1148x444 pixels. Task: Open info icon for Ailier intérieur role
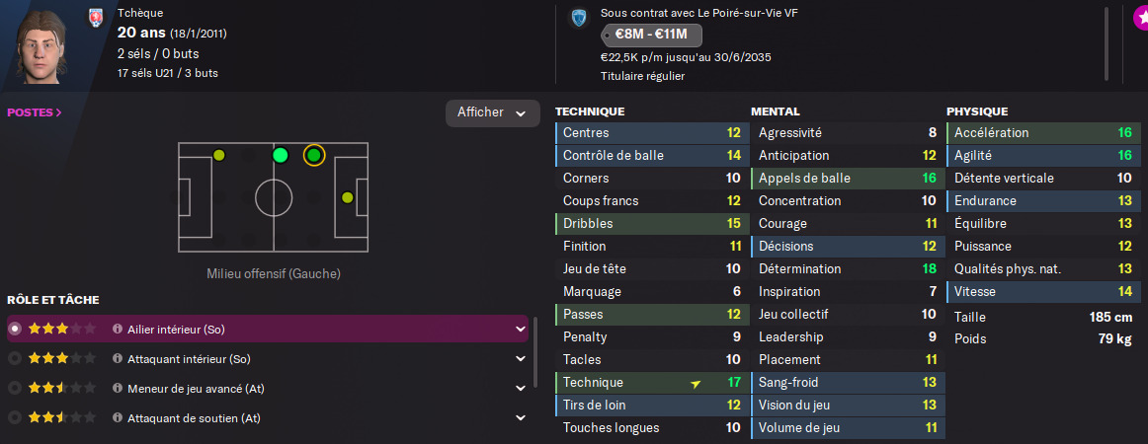[118, 330]
